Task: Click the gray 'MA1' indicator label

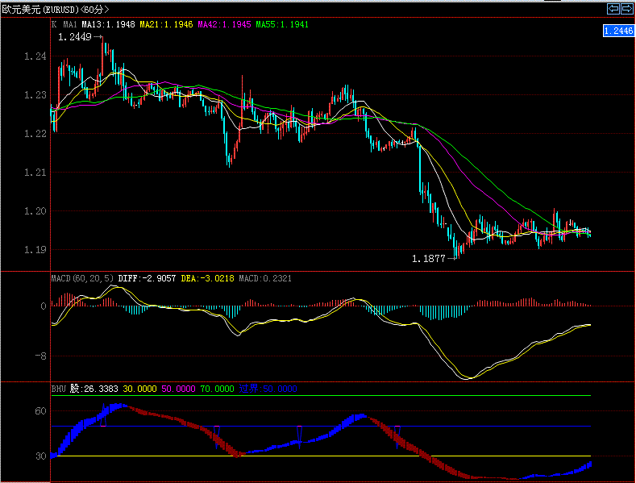Action: click(x=70, y=24)
